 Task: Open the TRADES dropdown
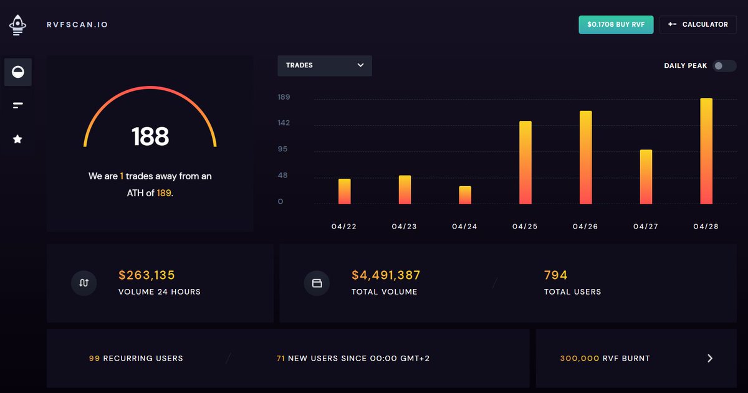pos(324,65)
